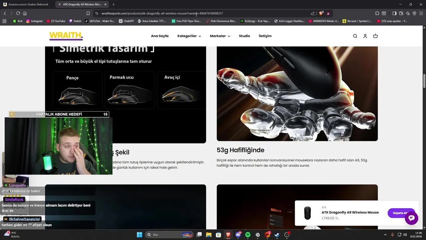Open YouTube bookmark
The image size is (426, 240).
[x=56, y=21]
